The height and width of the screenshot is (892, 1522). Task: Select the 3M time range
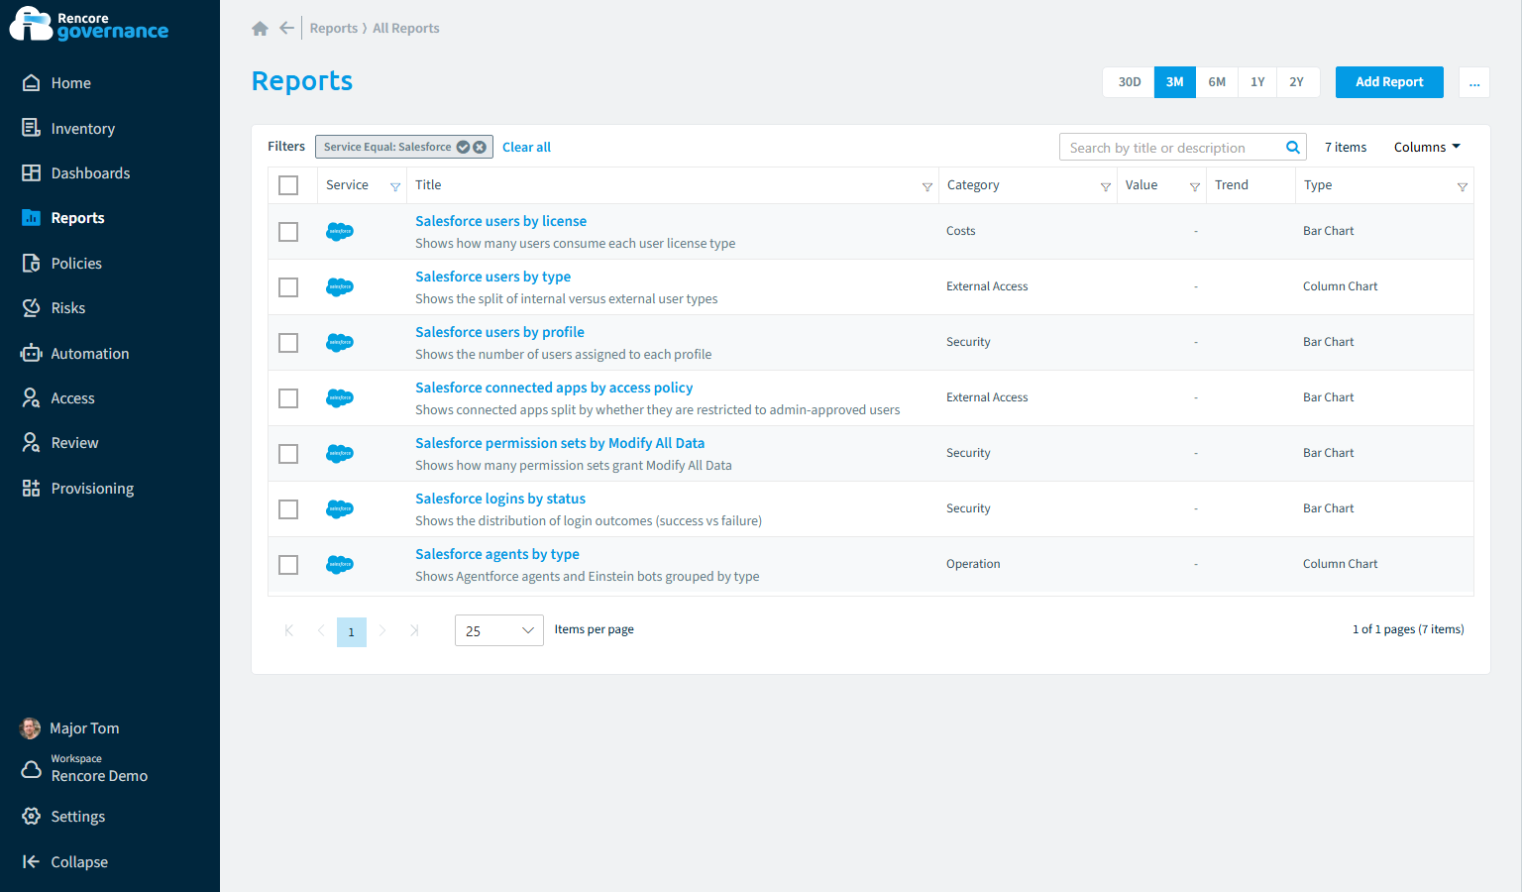1174,82
